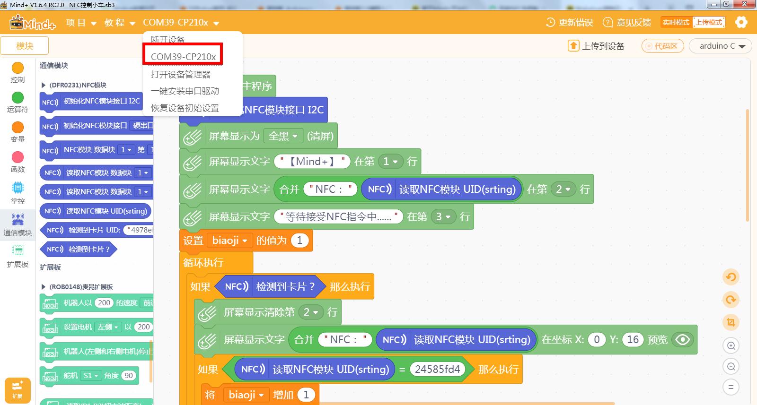Edit the Y coordinate value 16
Screen dimensions: 757x405
633,339
